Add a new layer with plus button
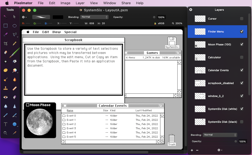 click(192, 150)
